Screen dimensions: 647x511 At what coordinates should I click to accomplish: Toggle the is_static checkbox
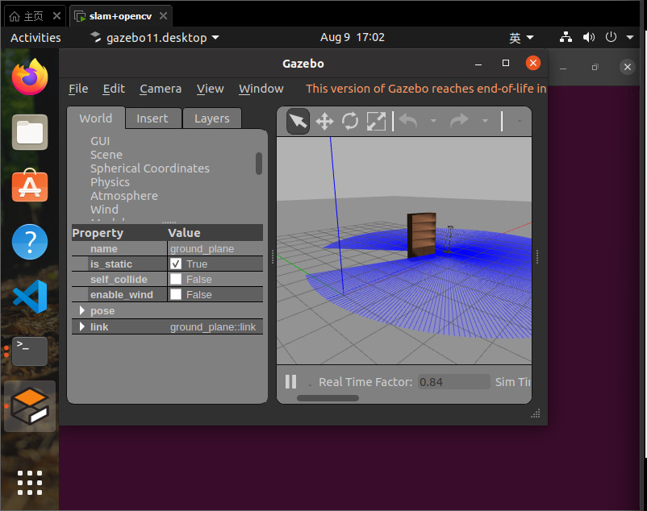pyautogui.click(x=176, y=264)
